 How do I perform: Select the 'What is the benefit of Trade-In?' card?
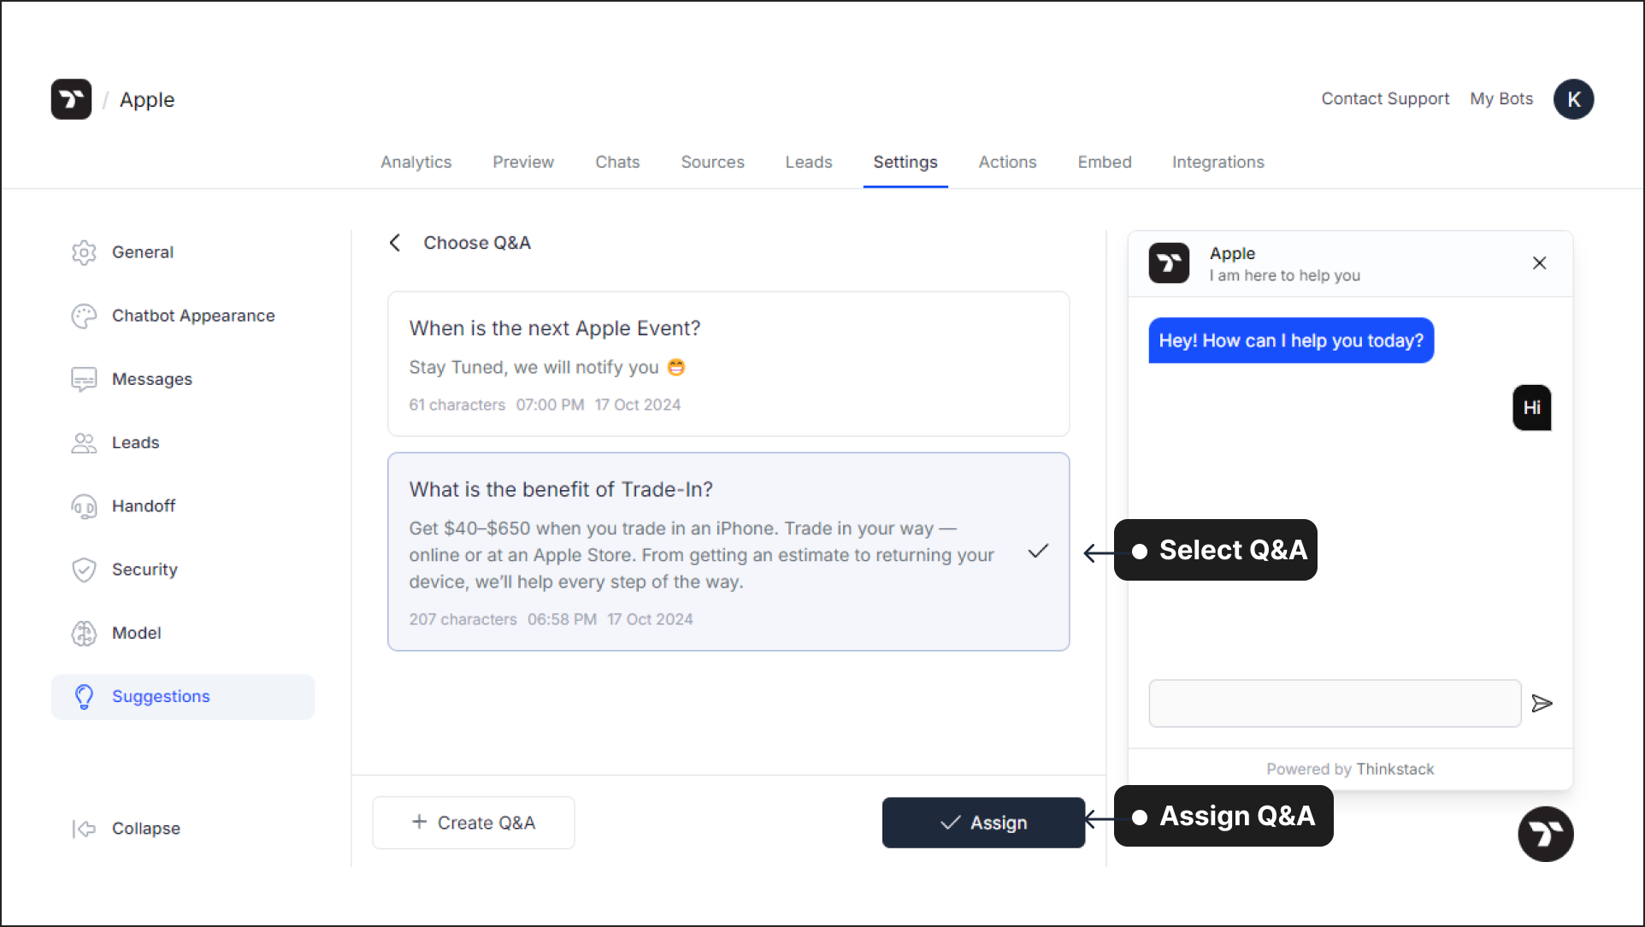(x=728, y=552)
